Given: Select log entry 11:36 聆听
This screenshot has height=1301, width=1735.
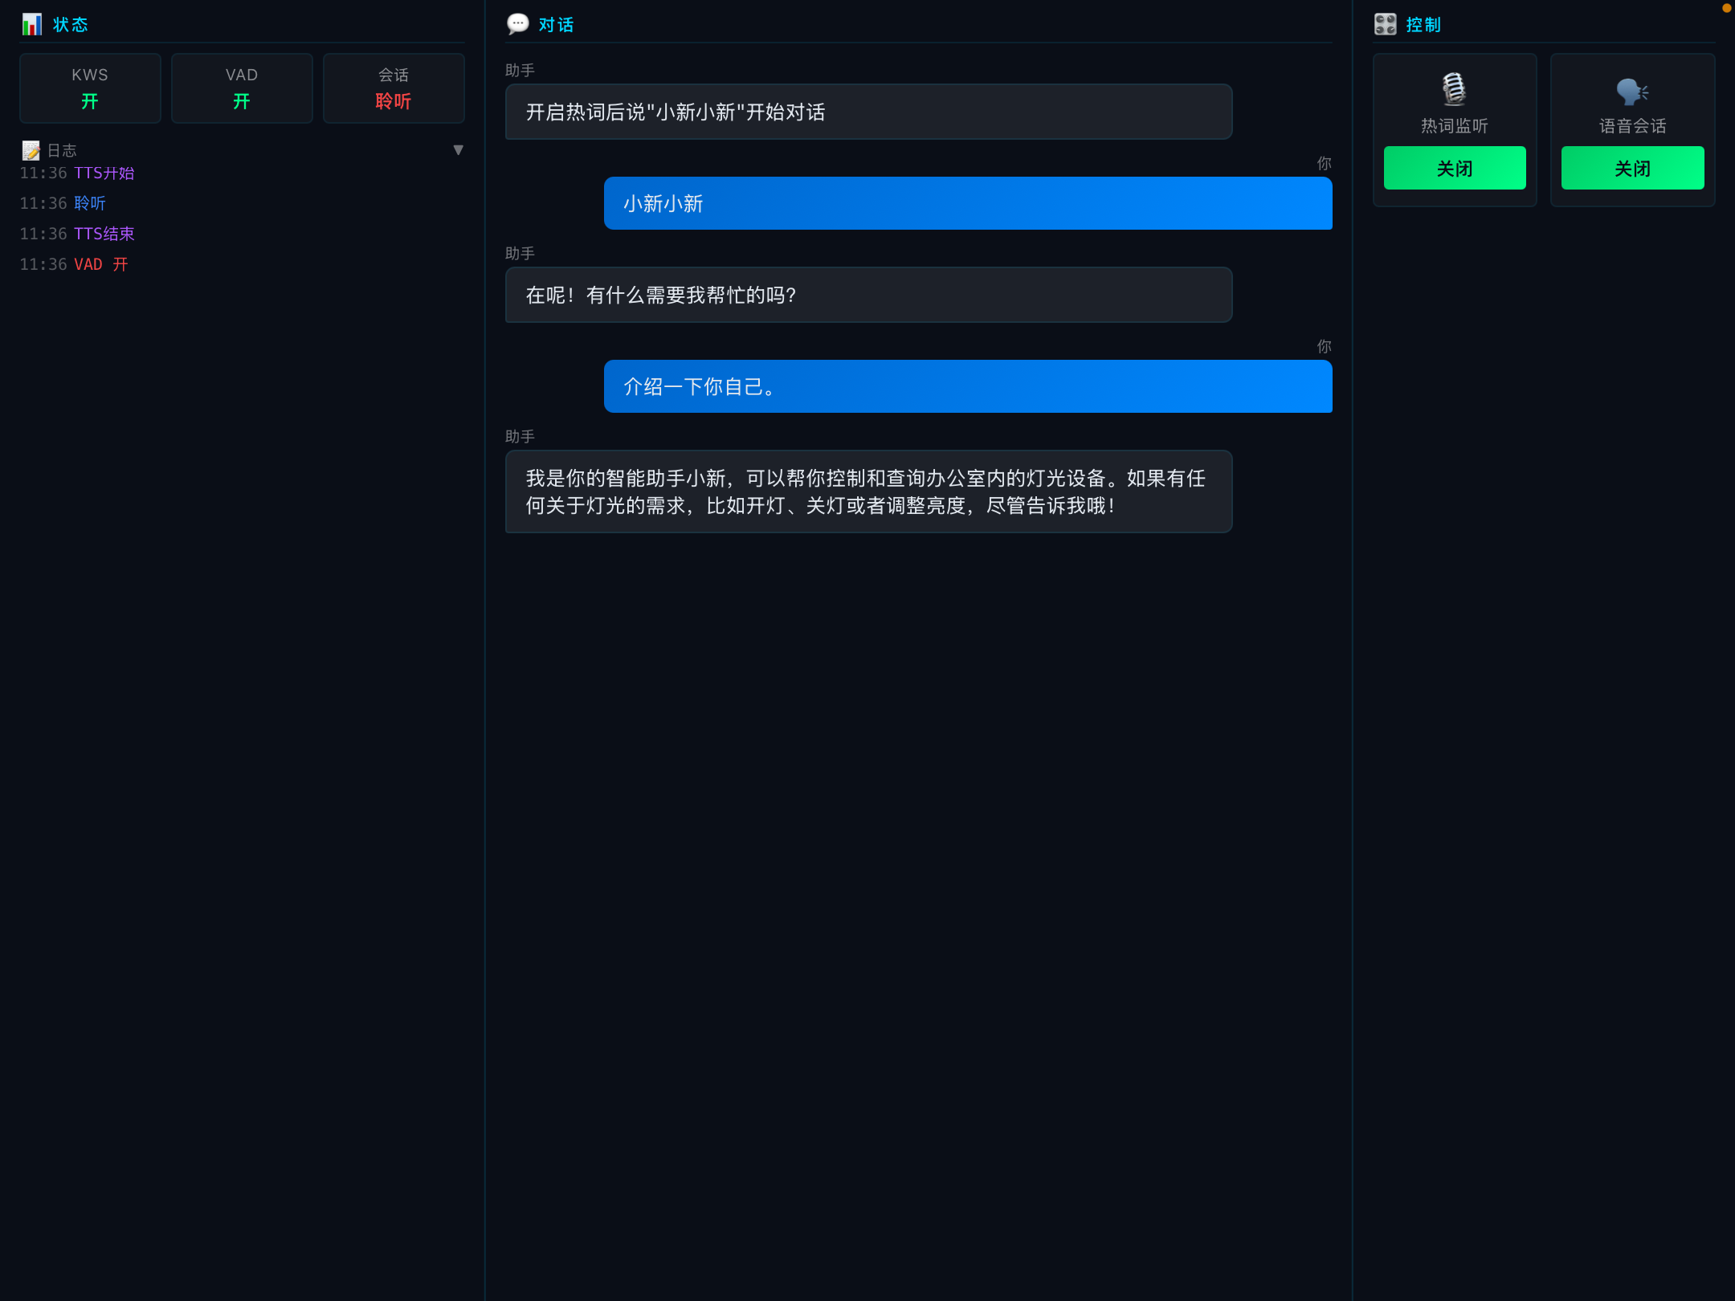Looking at the screenshot, I should tap(63, 203).
